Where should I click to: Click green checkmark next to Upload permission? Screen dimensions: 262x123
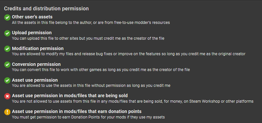[7, 33]
